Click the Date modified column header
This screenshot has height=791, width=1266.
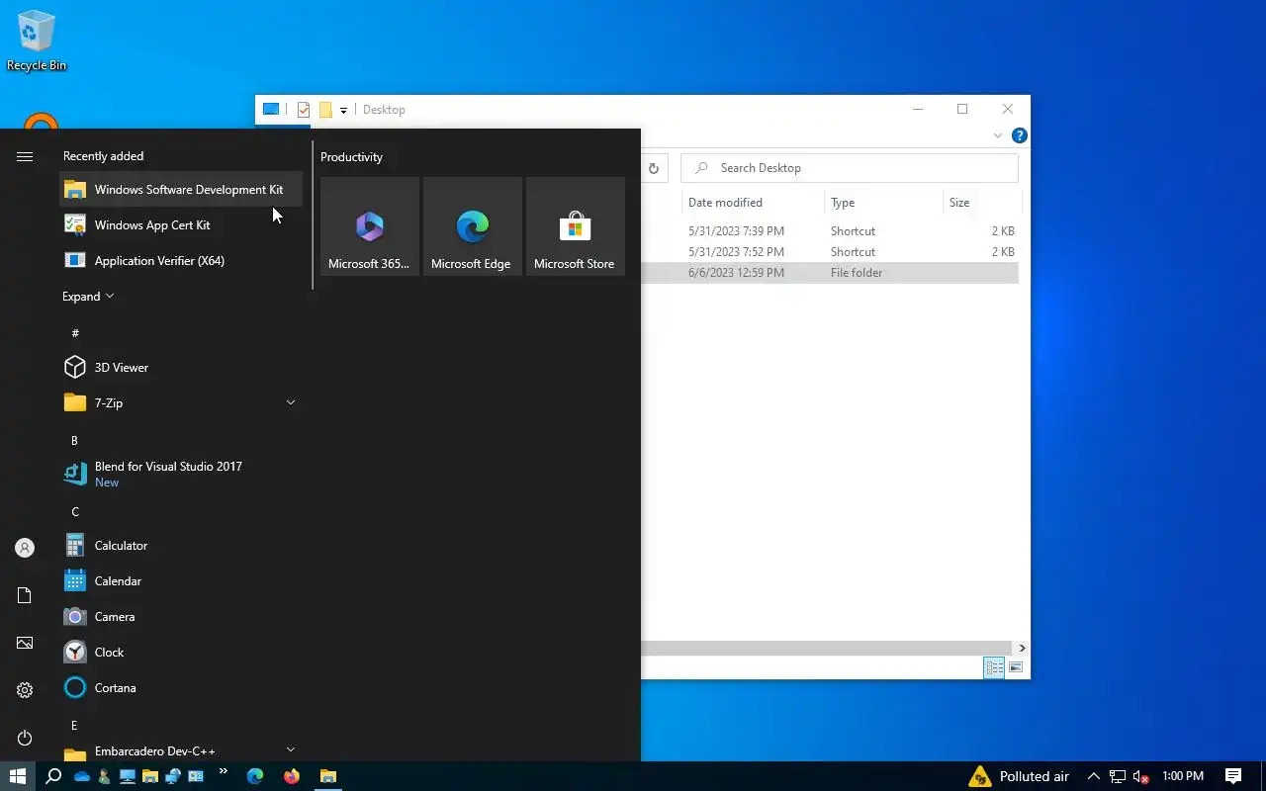tap(752, 203)
